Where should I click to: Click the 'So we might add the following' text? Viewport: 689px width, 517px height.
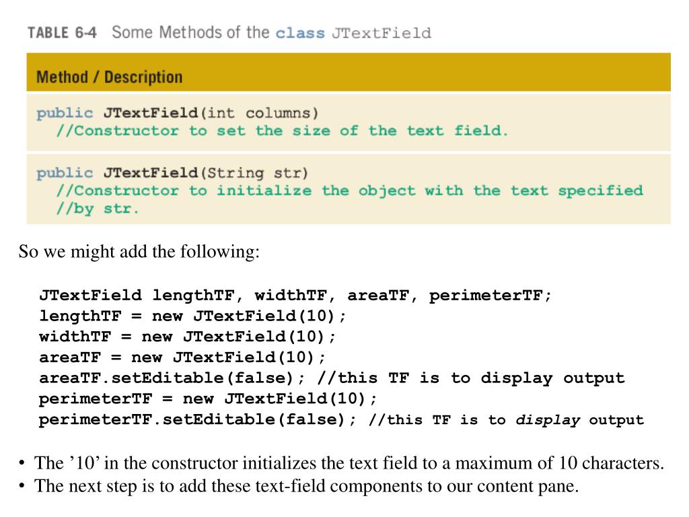(x=139, y=252)
